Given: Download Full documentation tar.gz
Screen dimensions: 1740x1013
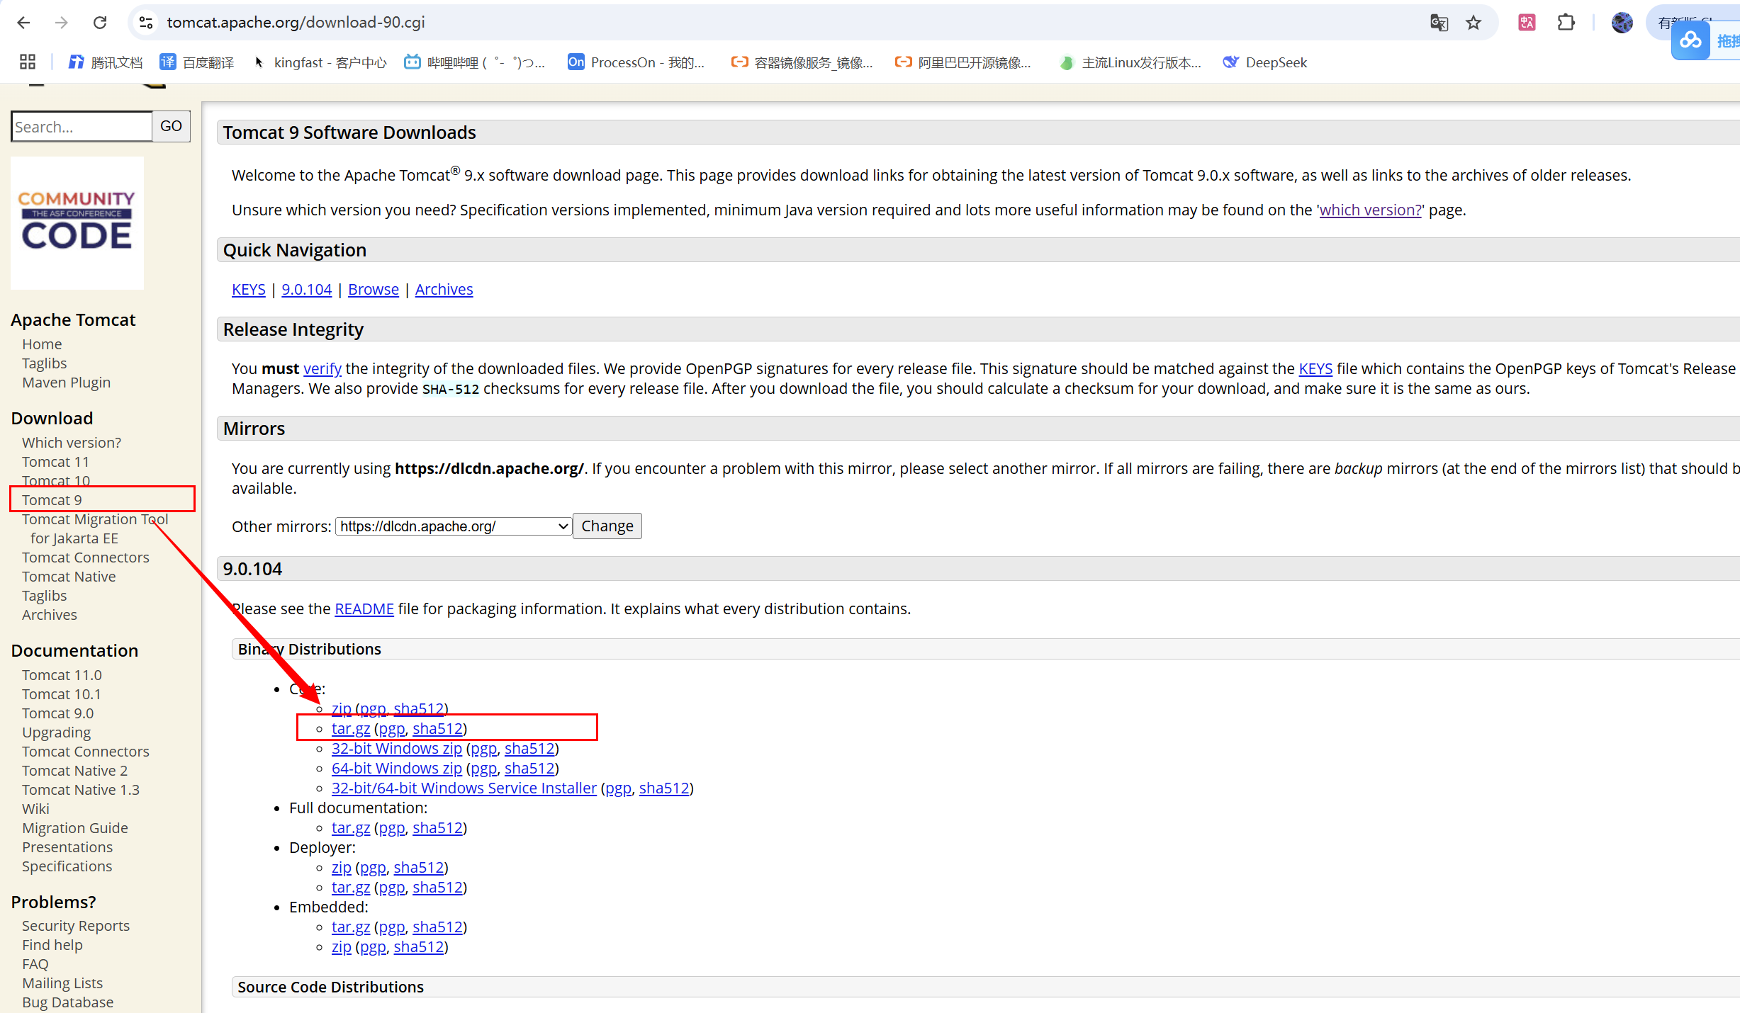Looking at the screenshot, I should click(351, 827).
